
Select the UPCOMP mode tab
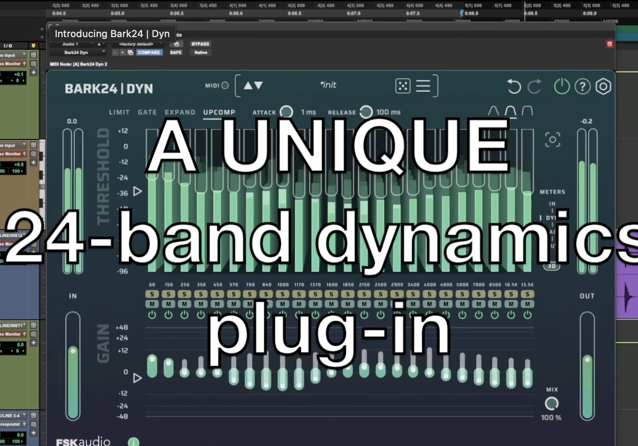click(x=219, y=112)
